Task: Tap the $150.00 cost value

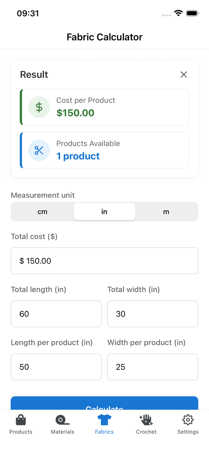Action: 75,113
